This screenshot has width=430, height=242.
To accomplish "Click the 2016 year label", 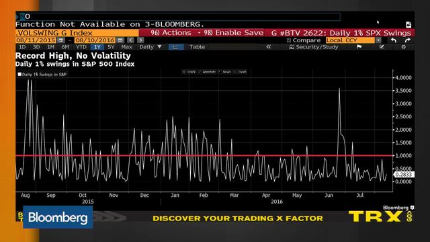I will coord(277,202).
